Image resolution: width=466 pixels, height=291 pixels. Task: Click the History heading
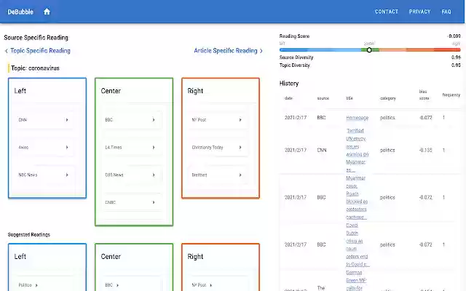point(289,84)
